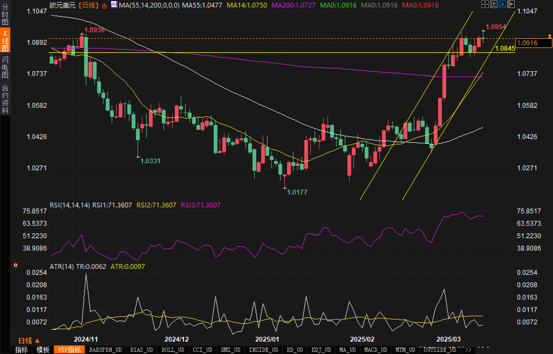Click the RSI(14,14,14) indicator label
553x354 pixels.
tap(70, 205)
